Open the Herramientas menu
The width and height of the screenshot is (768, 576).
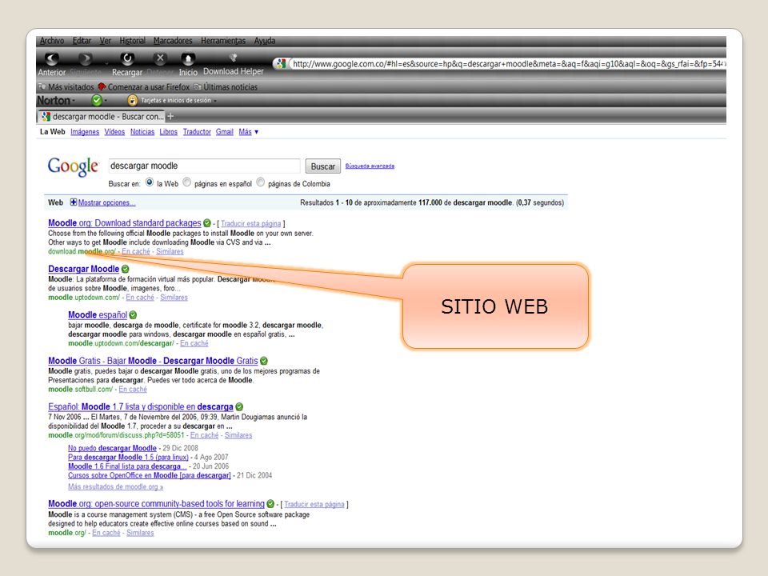[223, 41]
